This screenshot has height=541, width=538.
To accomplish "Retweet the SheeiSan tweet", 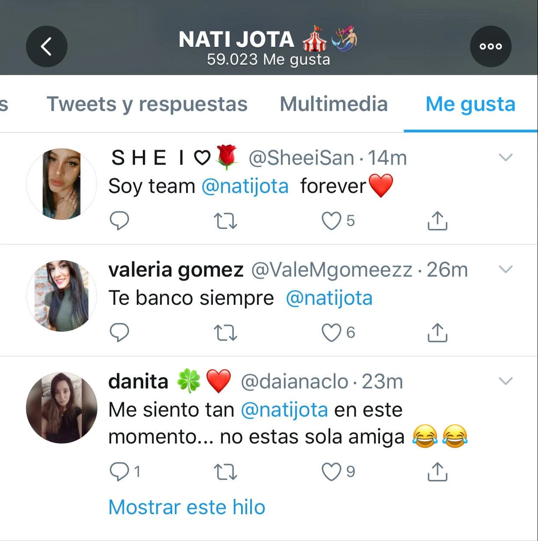I will tap(226, 221).
